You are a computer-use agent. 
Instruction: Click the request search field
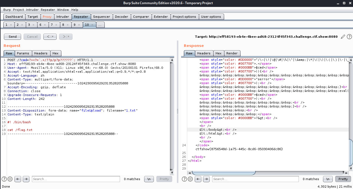(76, 179)
